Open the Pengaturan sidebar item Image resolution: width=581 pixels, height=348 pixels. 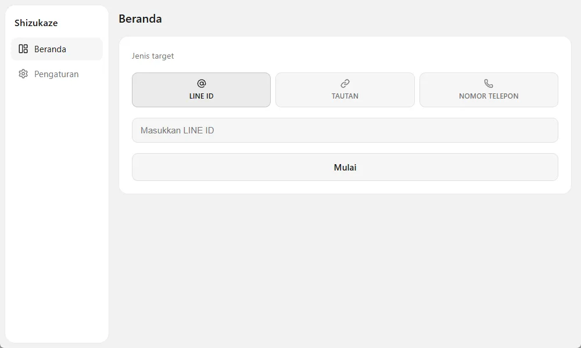pos(57,74)
